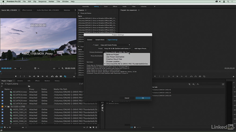Mark Out point in source monitor

(24, 76)
